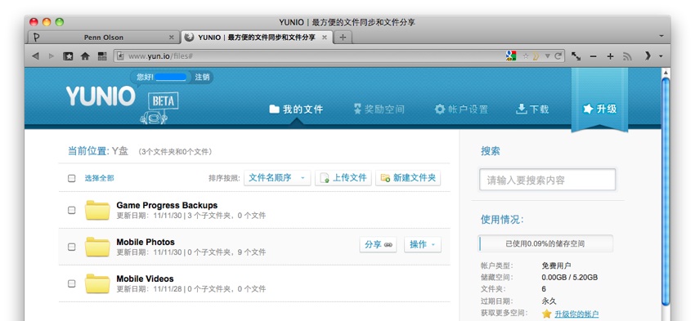This screenshot has height=321, width=695.
Task: Reload the page with the refresh arrow
Action: click(x=558, y=56)
